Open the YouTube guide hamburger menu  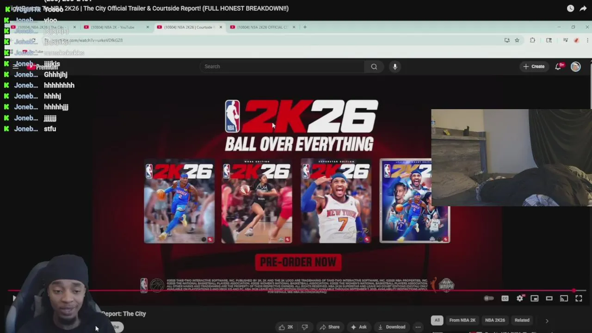coord(15,67)
